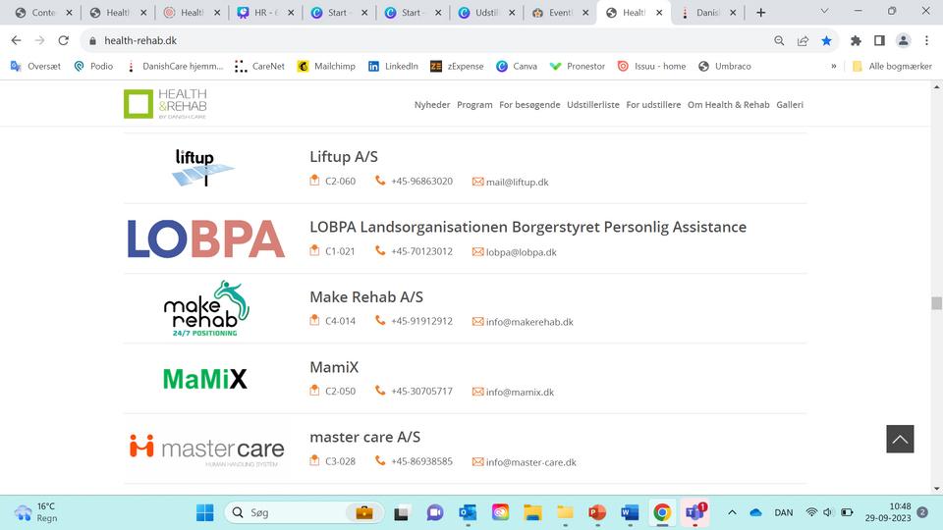Open the Canva bookmark
The height and width of the screenshot is (530, 943).
point(517,66)
